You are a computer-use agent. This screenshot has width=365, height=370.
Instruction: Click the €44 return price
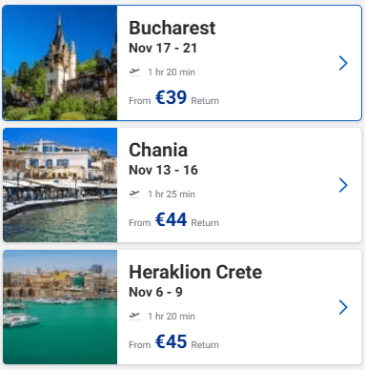click(171, 219)
